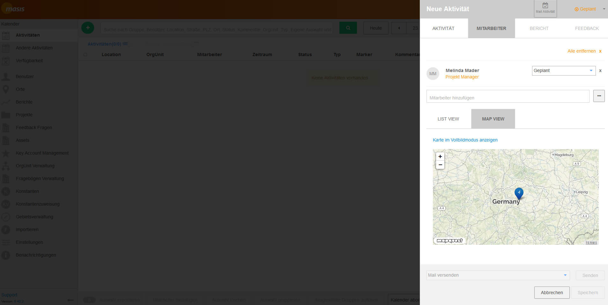Open Orte in the sidebar

pyautogui.click(x=39, y=89)
